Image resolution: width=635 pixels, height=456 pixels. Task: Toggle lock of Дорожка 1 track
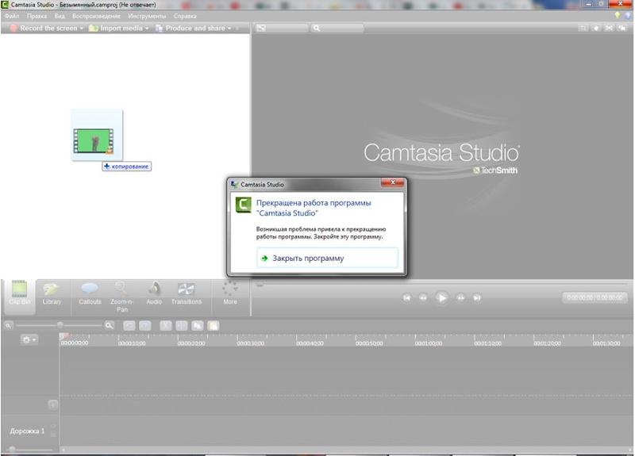(x=53, y=435)
